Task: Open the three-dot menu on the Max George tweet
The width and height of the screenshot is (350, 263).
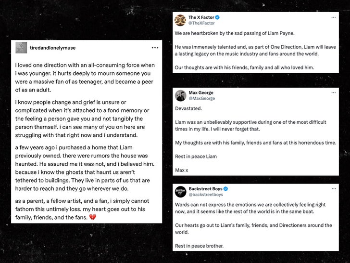Action: [x=334, y=92]
